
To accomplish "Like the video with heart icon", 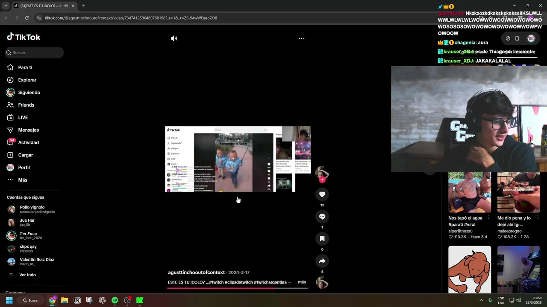I will [x=322, y=194].
